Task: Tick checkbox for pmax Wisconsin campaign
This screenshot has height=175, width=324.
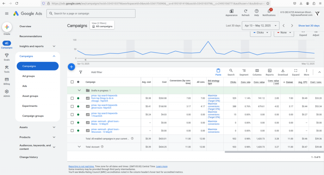Action: coord(72,131)
